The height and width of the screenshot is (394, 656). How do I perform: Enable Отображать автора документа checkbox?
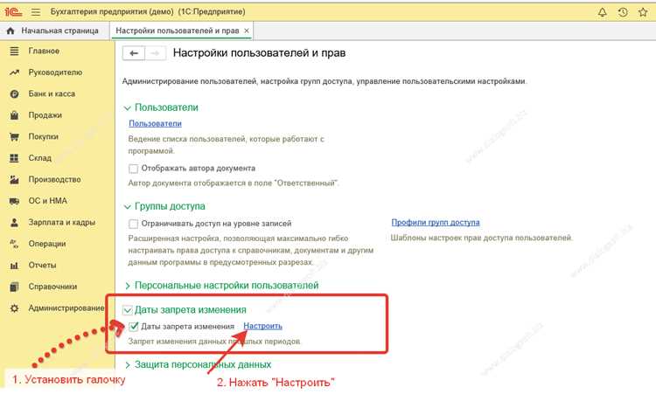[x=133, y=169]
